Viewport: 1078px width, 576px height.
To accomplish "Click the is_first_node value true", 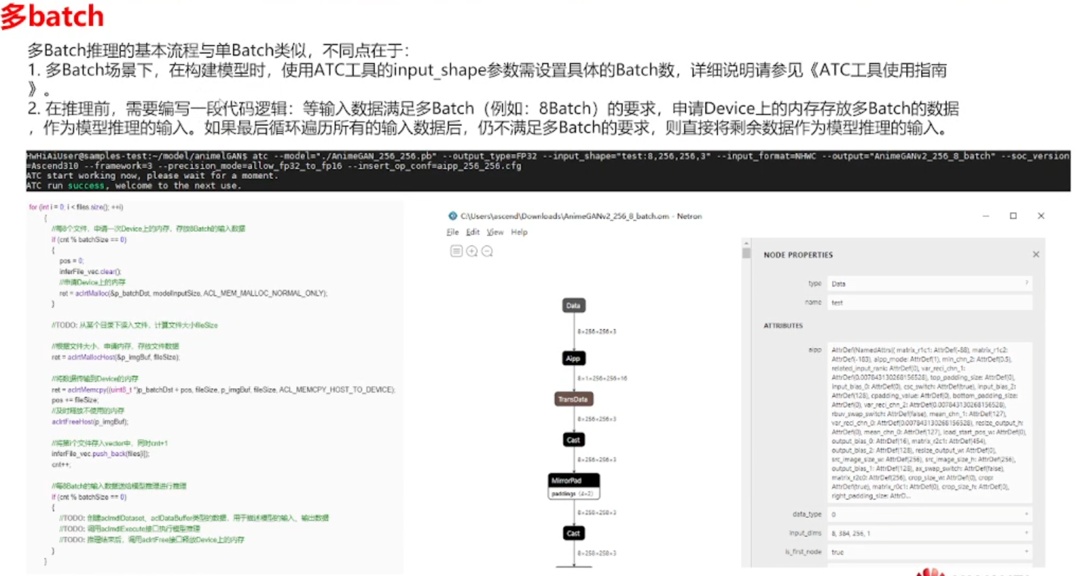I will click(x=929, y=552).
